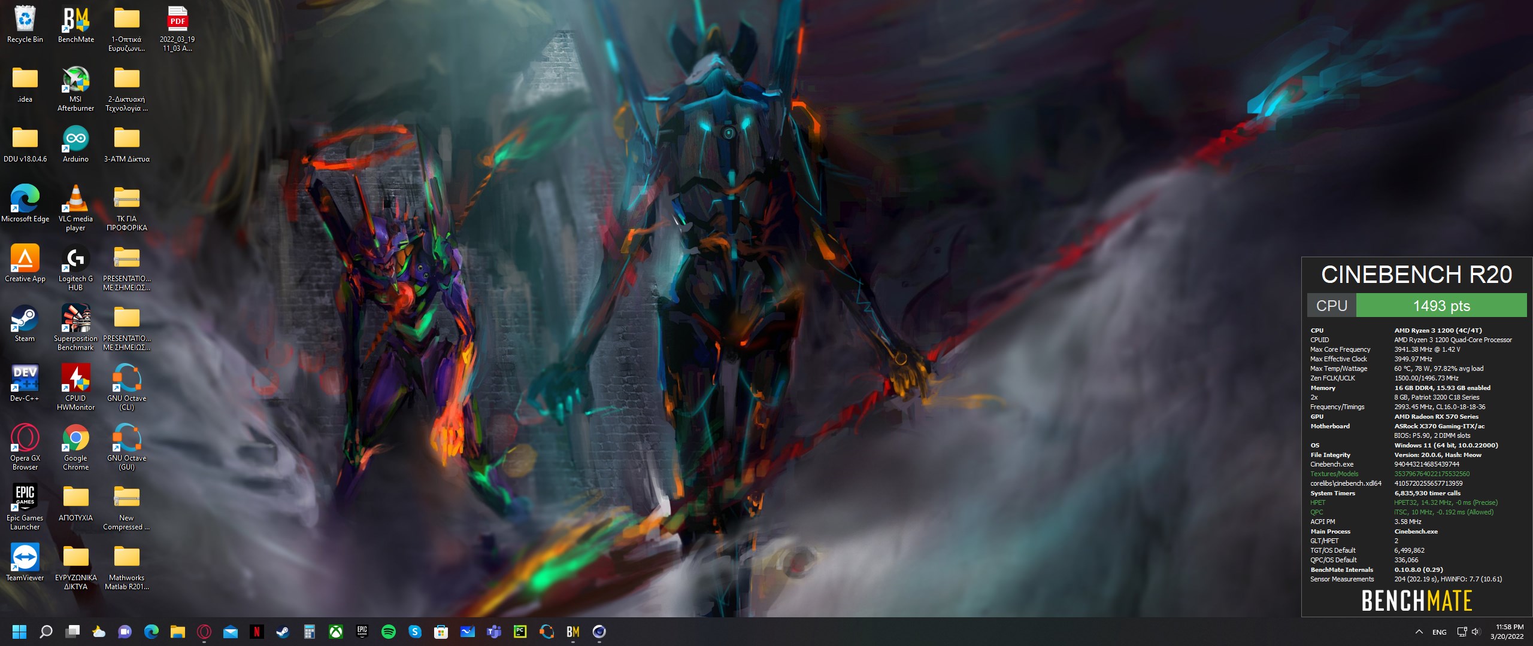
Task: Open Skype from the taskbar
Action: [415, 632]
